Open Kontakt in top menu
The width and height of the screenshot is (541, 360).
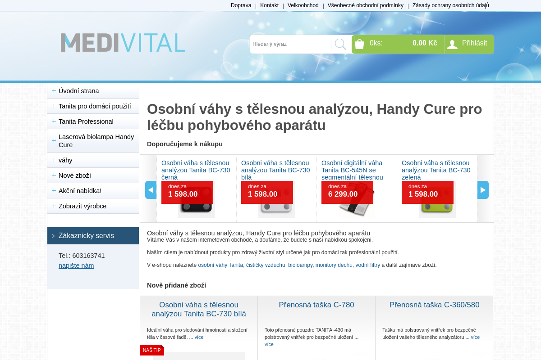click(269, 5)
